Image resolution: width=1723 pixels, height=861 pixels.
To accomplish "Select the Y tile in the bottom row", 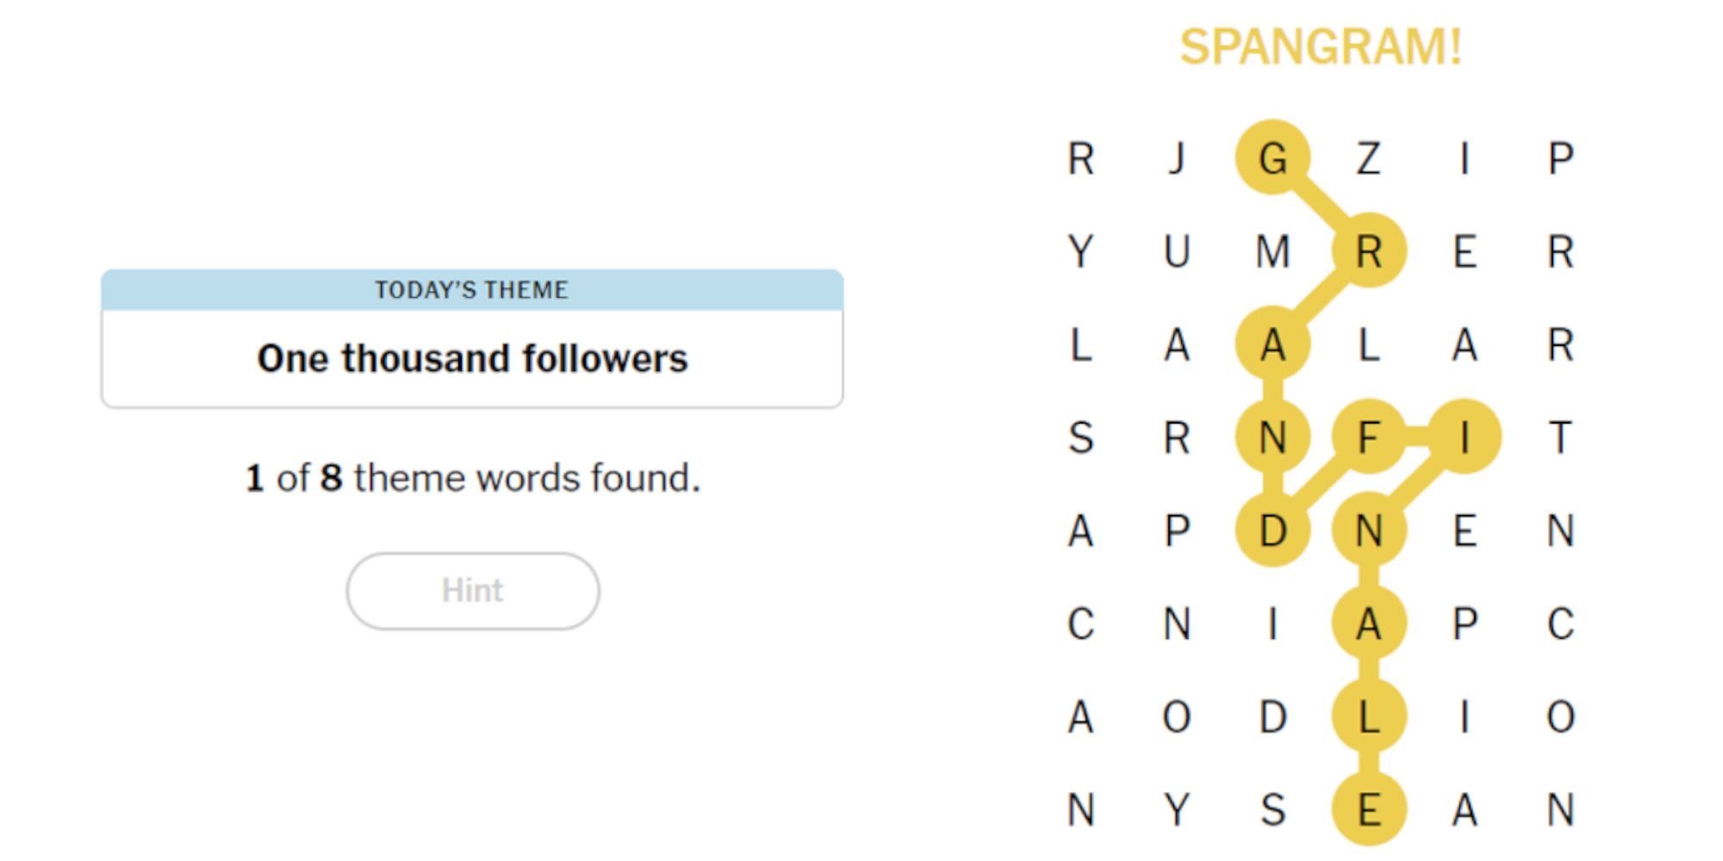I will [1180, 809].
